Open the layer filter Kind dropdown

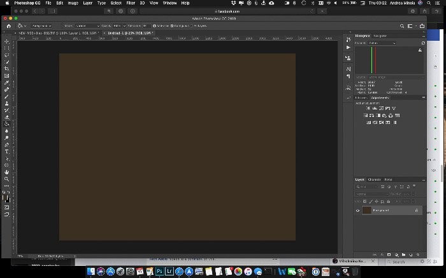pyautogui.click(x=366, y=186)
